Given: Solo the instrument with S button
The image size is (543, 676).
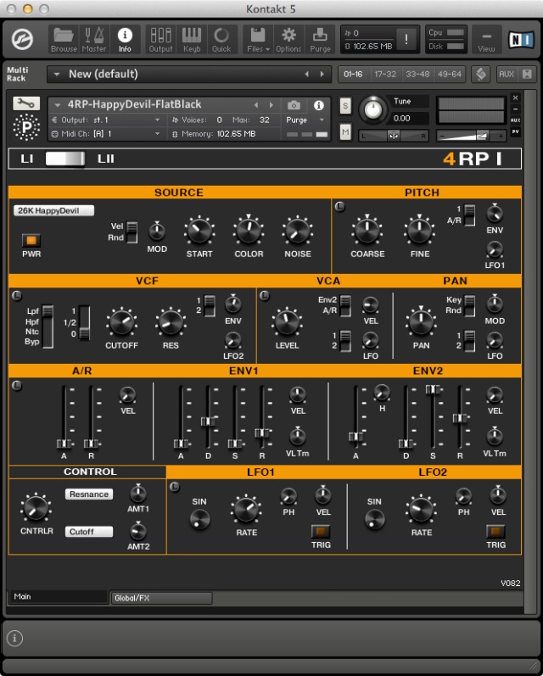Looking at the screenshot, I should (345, 106).
